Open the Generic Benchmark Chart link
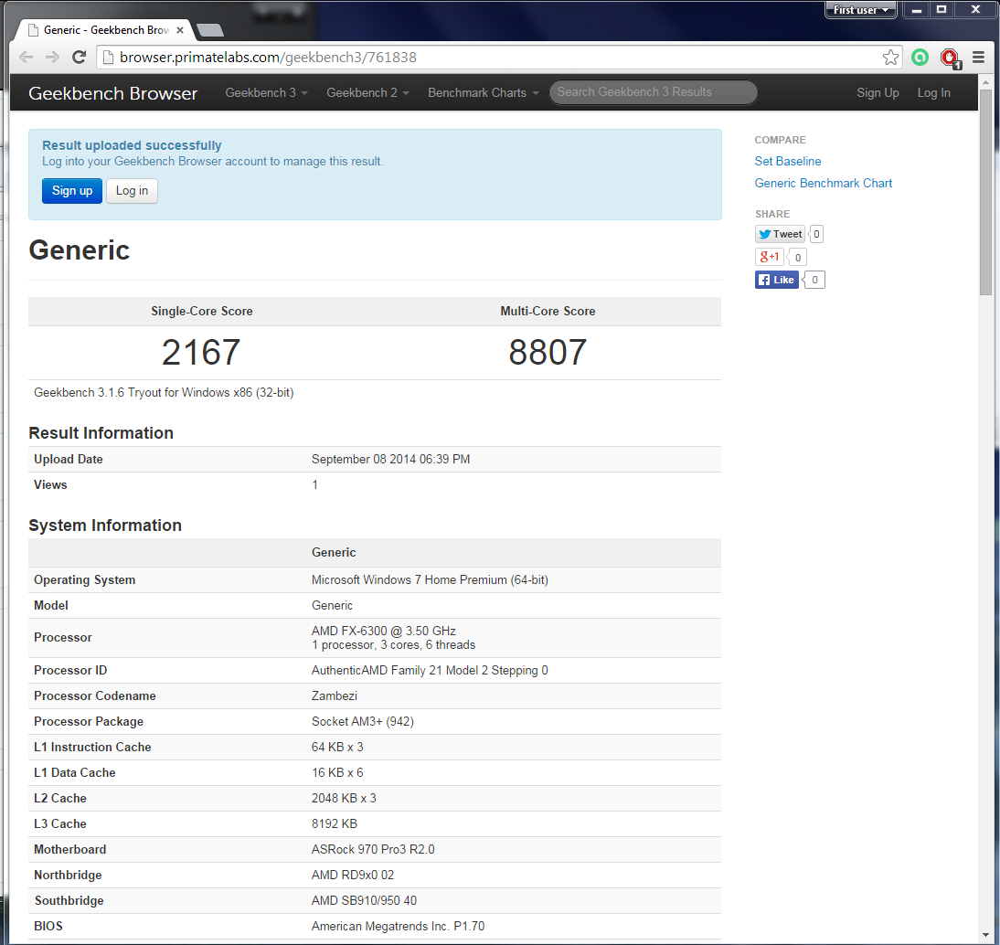This screenshot has height=945, width=1000. (x=824, y=183)
